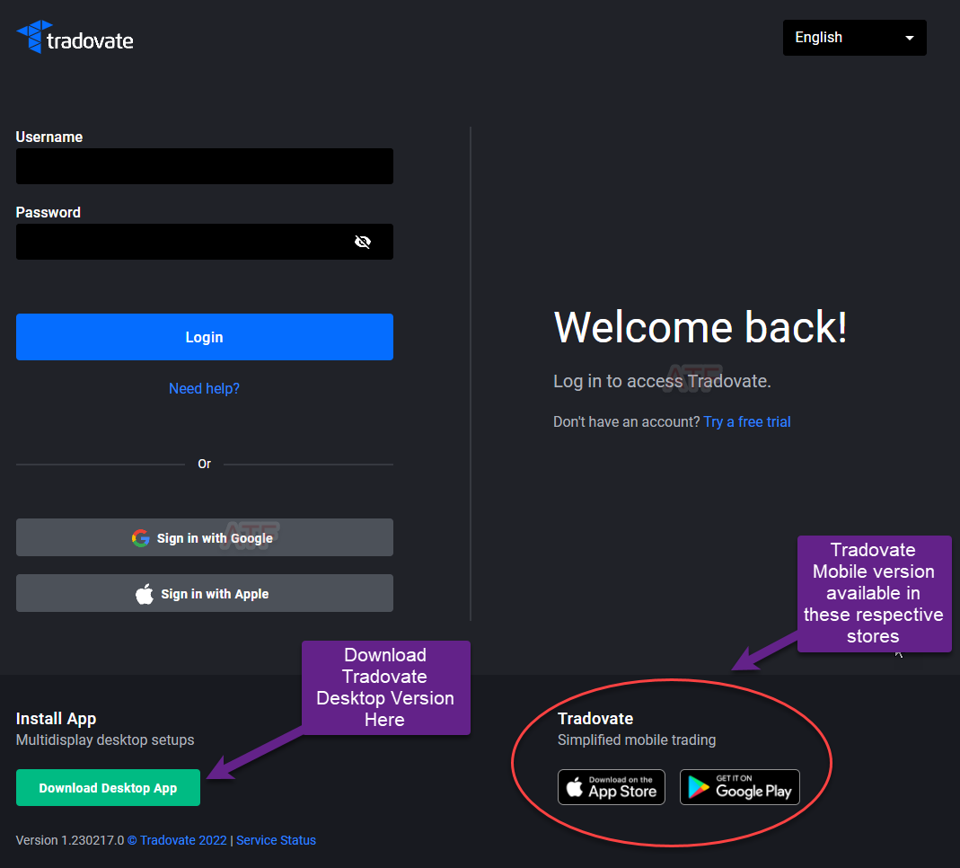Click the 'Version 1.230217.0' text
Viewport: 960px width, 868px height.
pyautogui.click(x=70, y=840)
